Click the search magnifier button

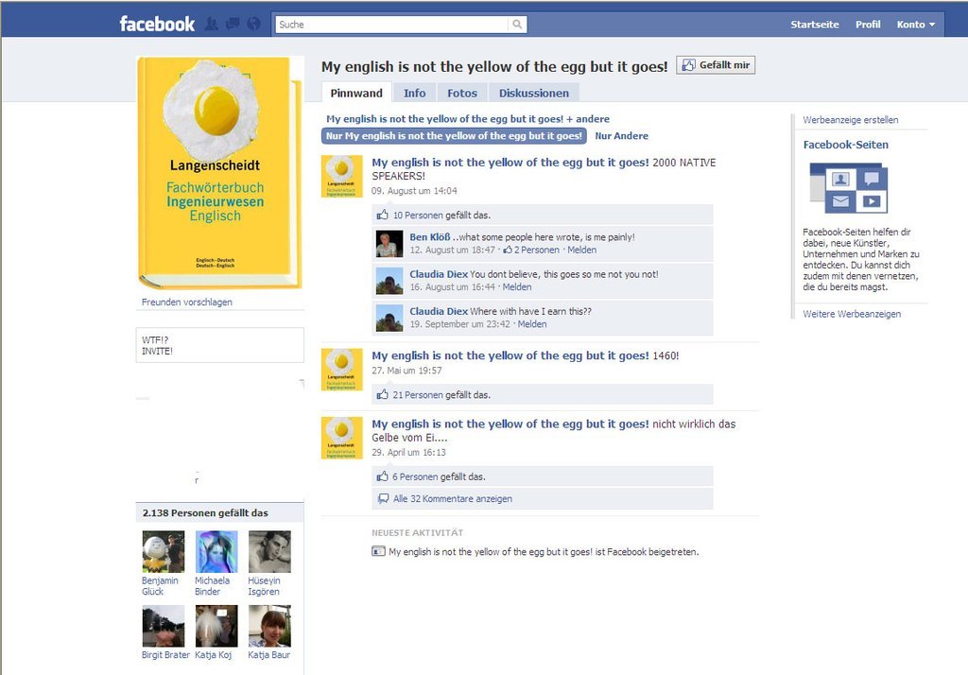(x=517, y=24)
